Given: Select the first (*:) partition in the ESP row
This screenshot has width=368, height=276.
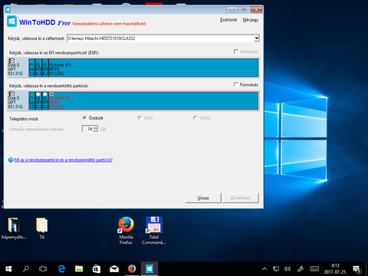Looking at the screenshot, I should tap(31, 67).
